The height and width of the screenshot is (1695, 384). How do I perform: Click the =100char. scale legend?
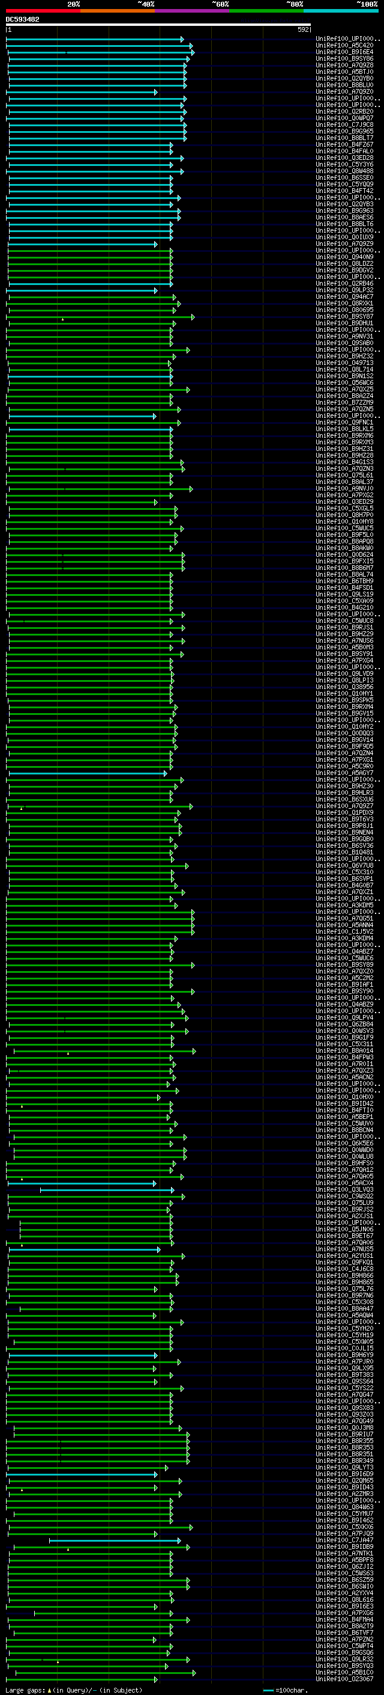285,1690
